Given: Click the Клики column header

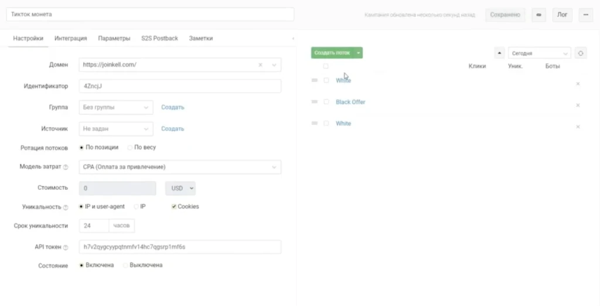Looking at the screenshot, I should tap(477, 66).
